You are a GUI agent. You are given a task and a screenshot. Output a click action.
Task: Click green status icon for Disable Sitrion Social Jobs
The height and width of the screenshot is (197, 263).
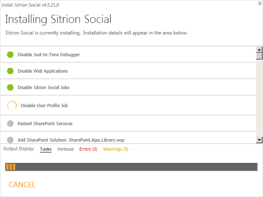10,87
